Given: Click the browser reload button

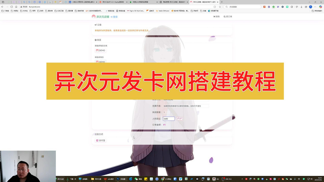Looking at the screenshot, I should [12, 7].
